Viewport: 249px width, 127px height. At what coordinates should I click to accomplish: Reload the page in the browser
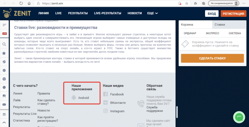click(21, 3)
